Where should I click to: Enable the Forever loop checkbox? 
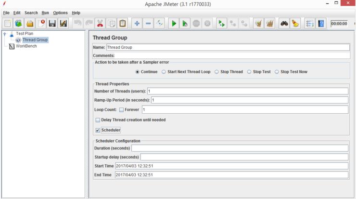121,110
